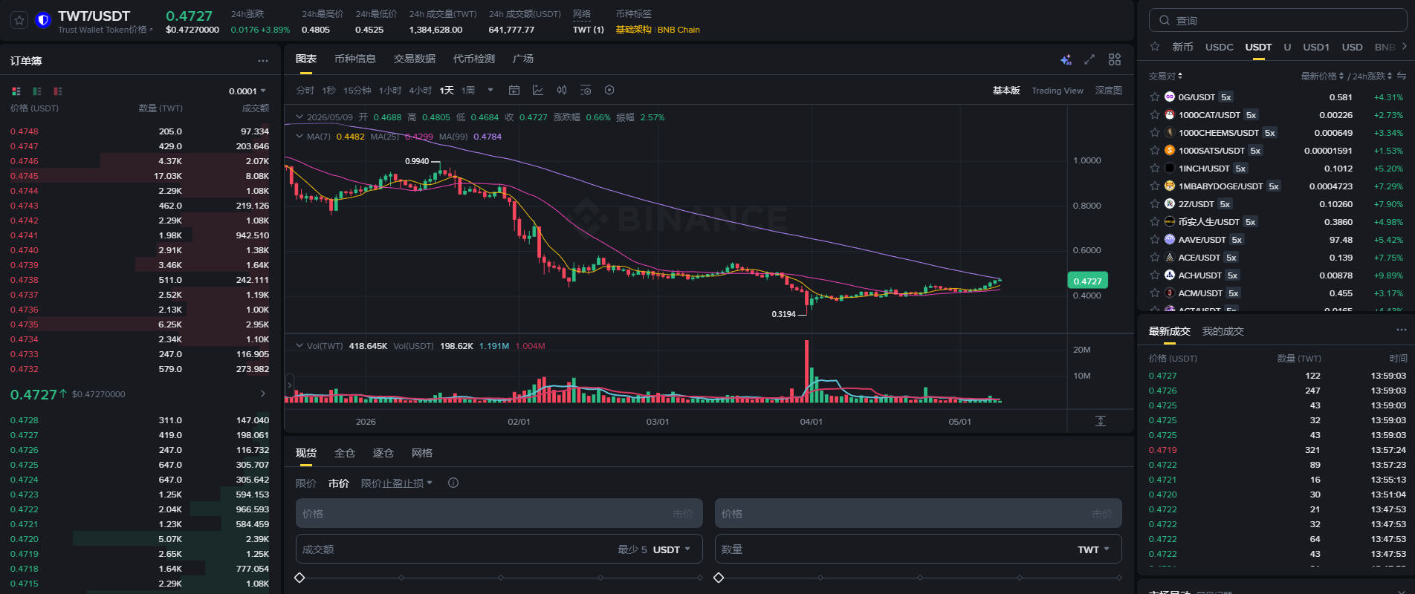The width and height of the screenshot is (1415, 594).
Task: Select the USDC market tab
Action: coord(1220,47)
